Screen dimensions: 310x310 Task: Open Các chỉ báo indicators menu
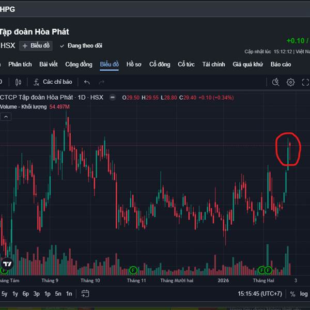[x=53, y=82]
